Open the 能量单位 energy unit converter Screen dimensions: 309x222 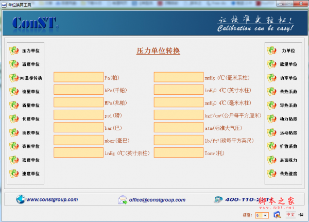282,64
